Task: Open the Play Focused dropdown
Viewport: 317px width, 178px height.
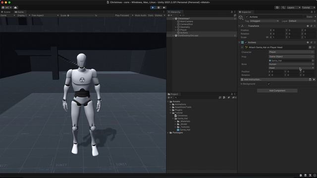Action: click(x=124, y=15)
